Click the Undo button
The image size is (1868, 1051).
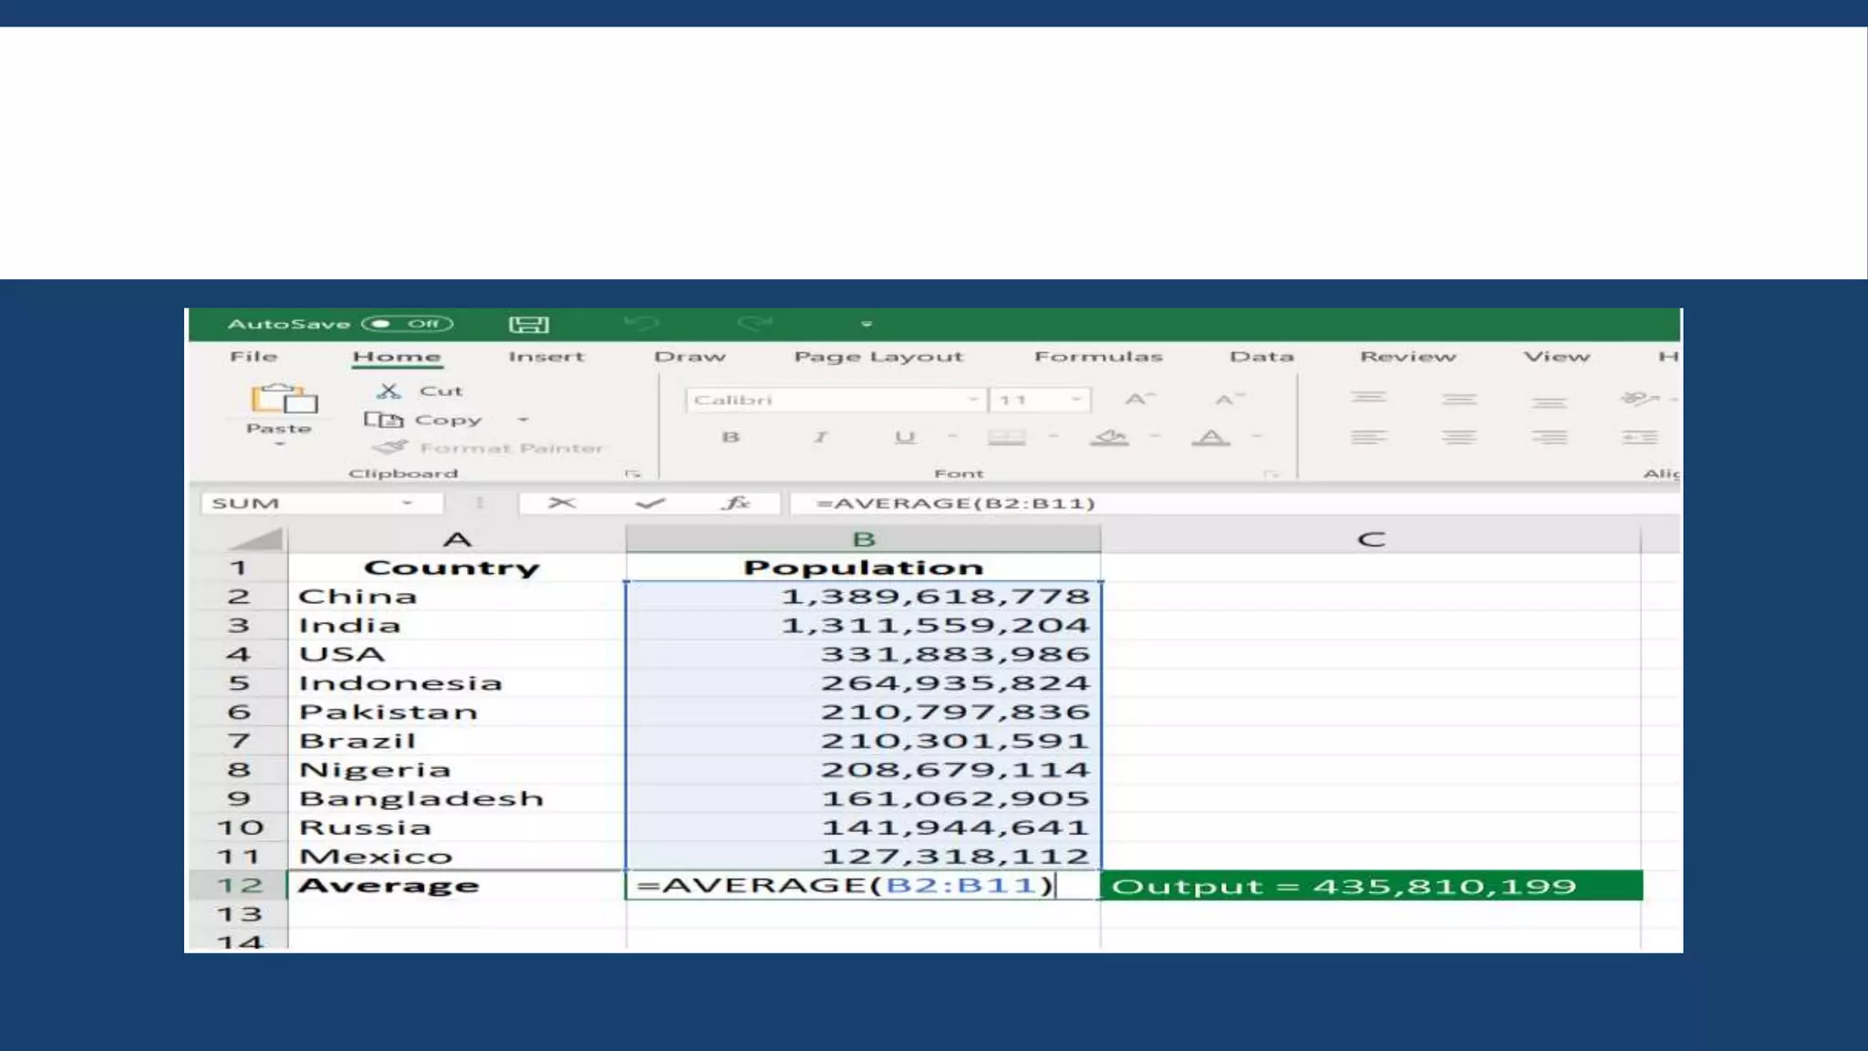click(642, 324)
